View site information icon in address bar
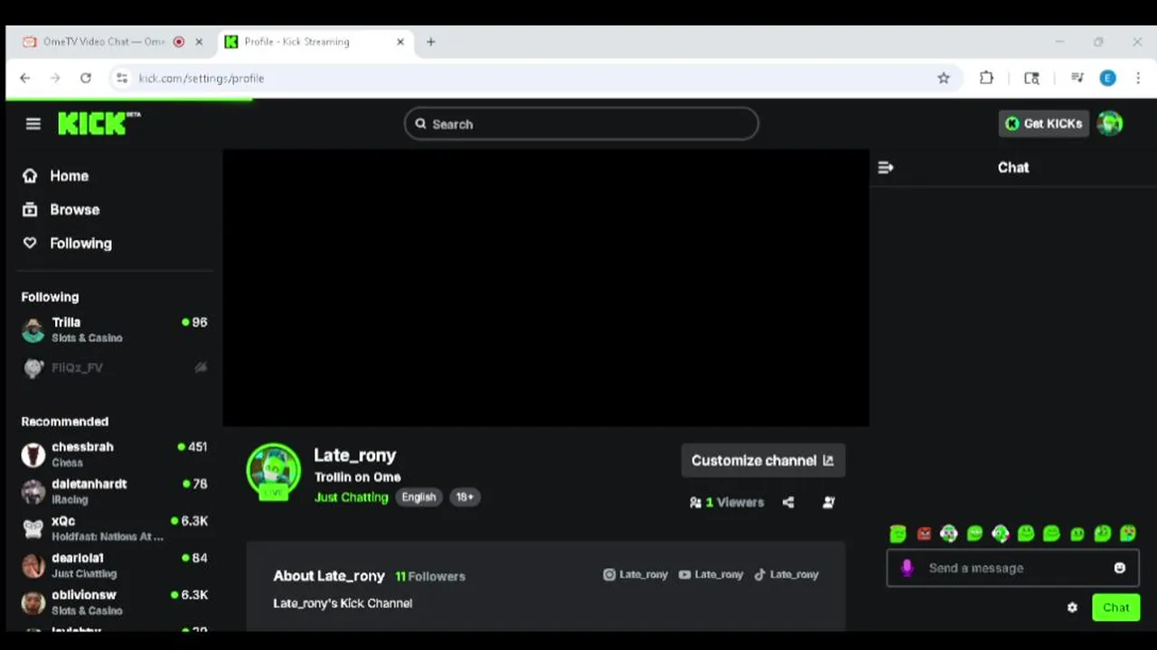This screenshot has width=1157, height=650. [121, 79]
